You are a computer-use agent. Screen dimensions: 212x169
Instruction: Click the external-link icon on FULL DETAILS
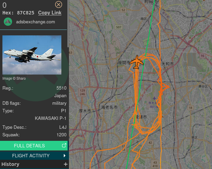[64, 145]
